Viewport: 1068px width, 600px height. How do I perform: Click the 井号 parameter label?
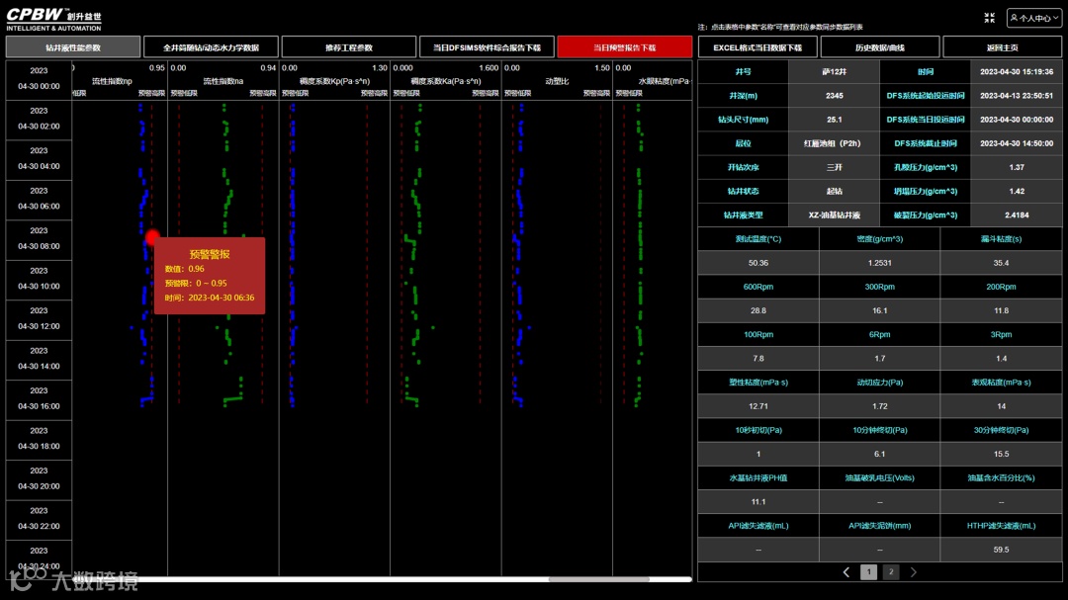click(x=743, y=71)
